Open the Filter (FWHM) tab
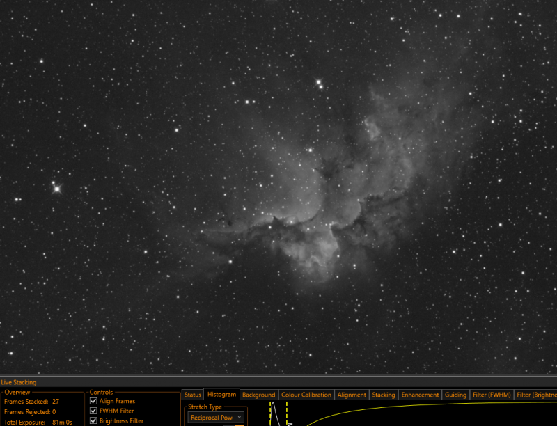 (x=492, y=395)
